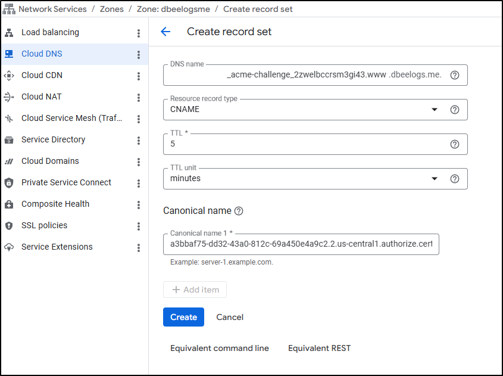
Task: Open the three-dot menu for Cloud DNS
Action: [139, 55]
